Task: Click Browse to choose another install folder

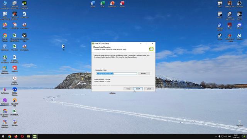Action: 144,73
